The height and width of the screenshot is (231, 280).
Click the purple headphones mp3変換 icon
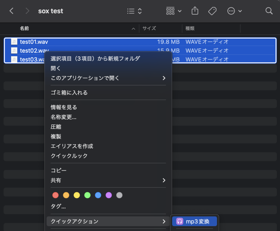click(180, 221)
